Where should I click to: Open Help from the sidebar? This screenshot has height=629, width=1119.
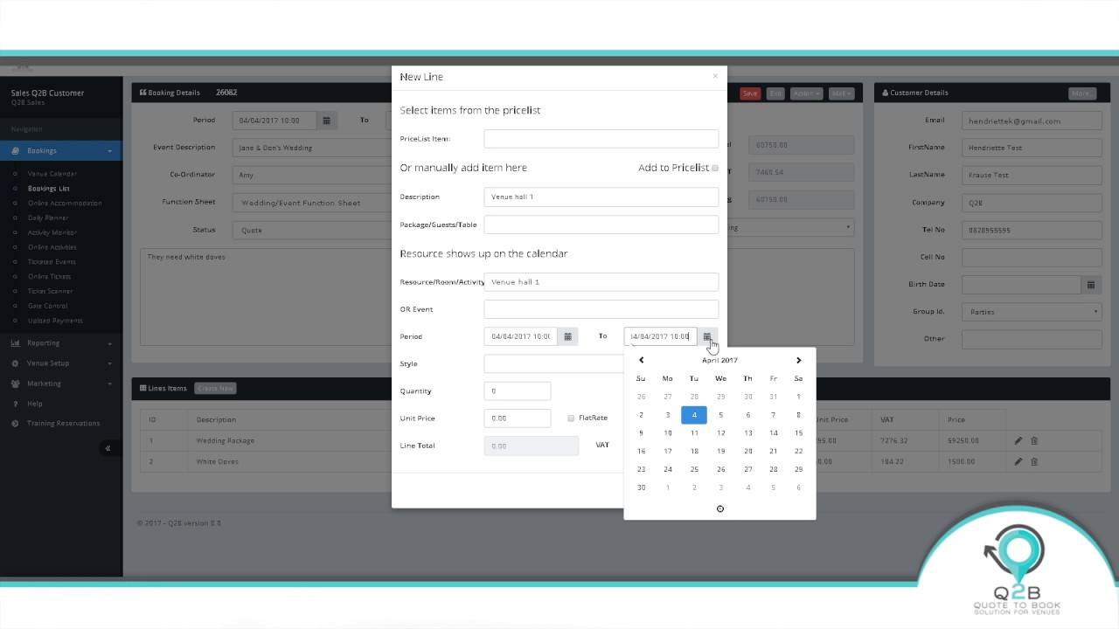35,404
